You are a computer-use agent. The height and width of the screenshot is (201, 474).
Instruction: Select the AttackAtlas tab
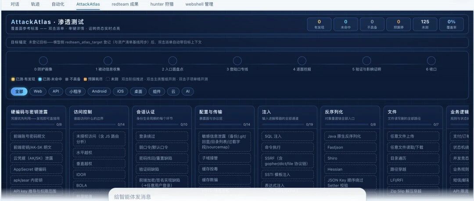pyautogui.click(x=88, y=4)
